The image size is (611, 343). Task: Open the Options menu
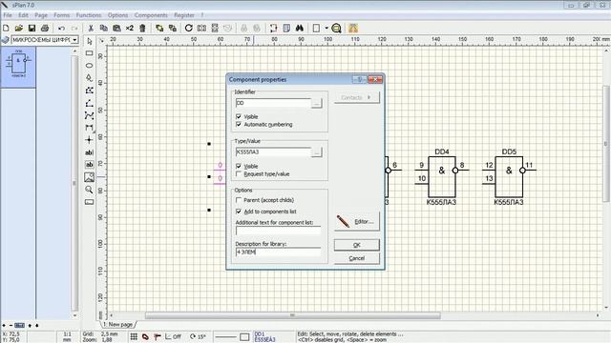point(117,15)
